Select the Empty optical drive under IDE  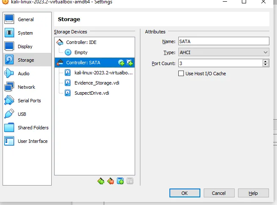click(80, 52)
